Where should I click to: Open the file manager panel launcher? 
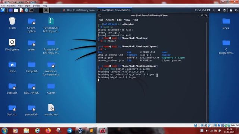coord(16,10)
